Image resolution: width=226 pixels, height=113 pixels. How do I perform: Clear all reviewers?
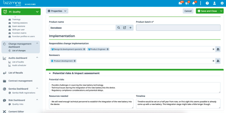click(213, 61)
